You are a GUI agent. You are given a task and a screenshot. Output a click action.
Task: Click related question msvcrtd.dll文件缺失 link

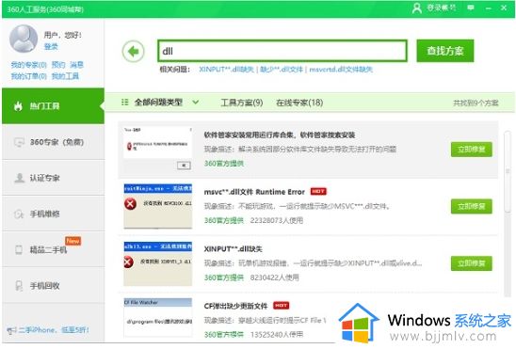[341, 70]
